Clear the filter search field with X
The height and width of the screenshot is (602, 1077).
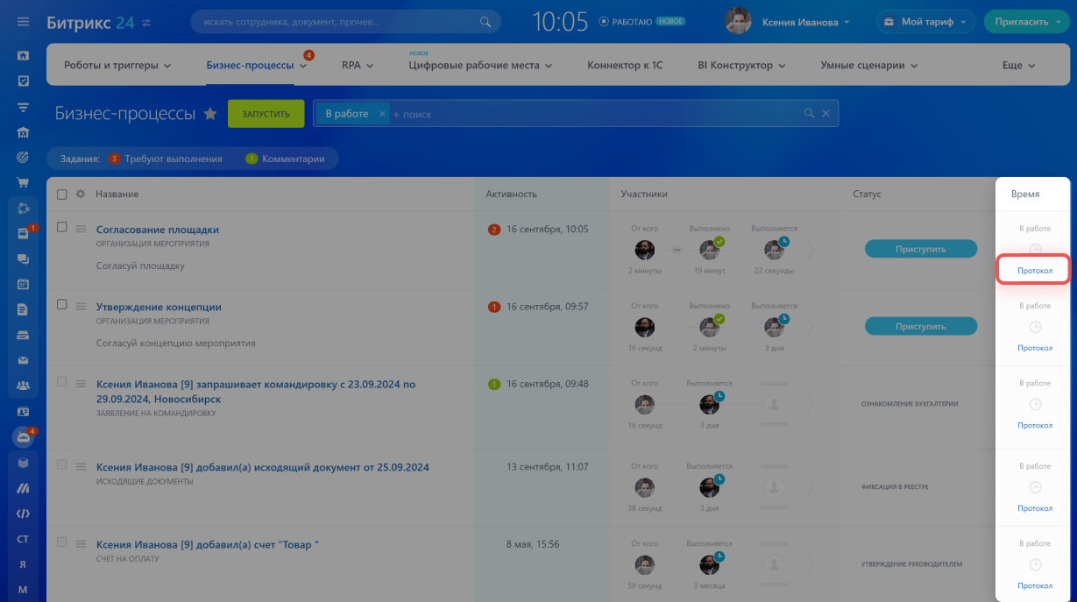click(826, 114)
